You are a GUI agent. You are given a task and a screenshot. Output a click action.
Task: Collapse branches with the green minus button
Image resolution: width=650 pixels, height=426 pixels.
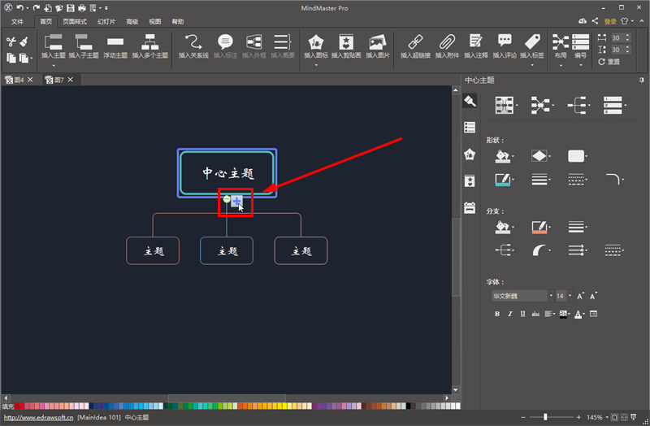[x=227, y=199]
